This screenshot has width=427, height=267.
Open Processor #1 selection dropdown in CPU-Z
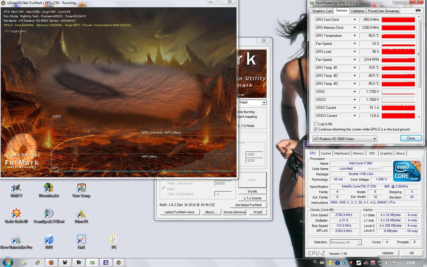(x=345, y=242)
